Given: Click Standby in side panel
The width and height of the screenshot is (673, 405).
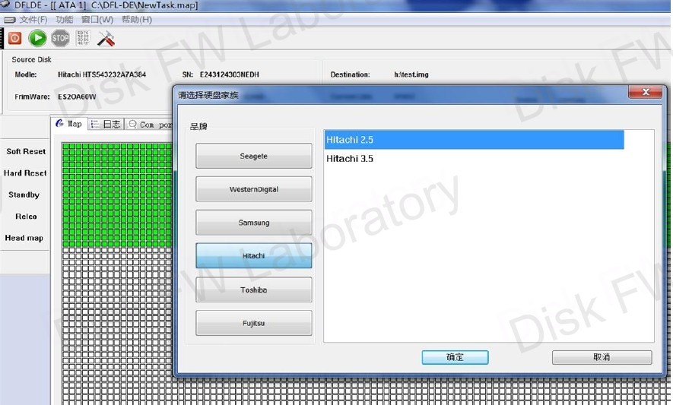Looking at the screenshot, I should [x=24, y=195].
